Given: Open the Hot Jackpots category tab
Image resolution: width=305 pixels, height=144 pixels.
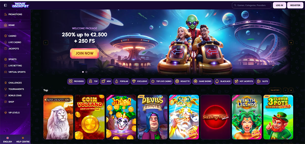Looking at the screenshot, I should 244,81.
